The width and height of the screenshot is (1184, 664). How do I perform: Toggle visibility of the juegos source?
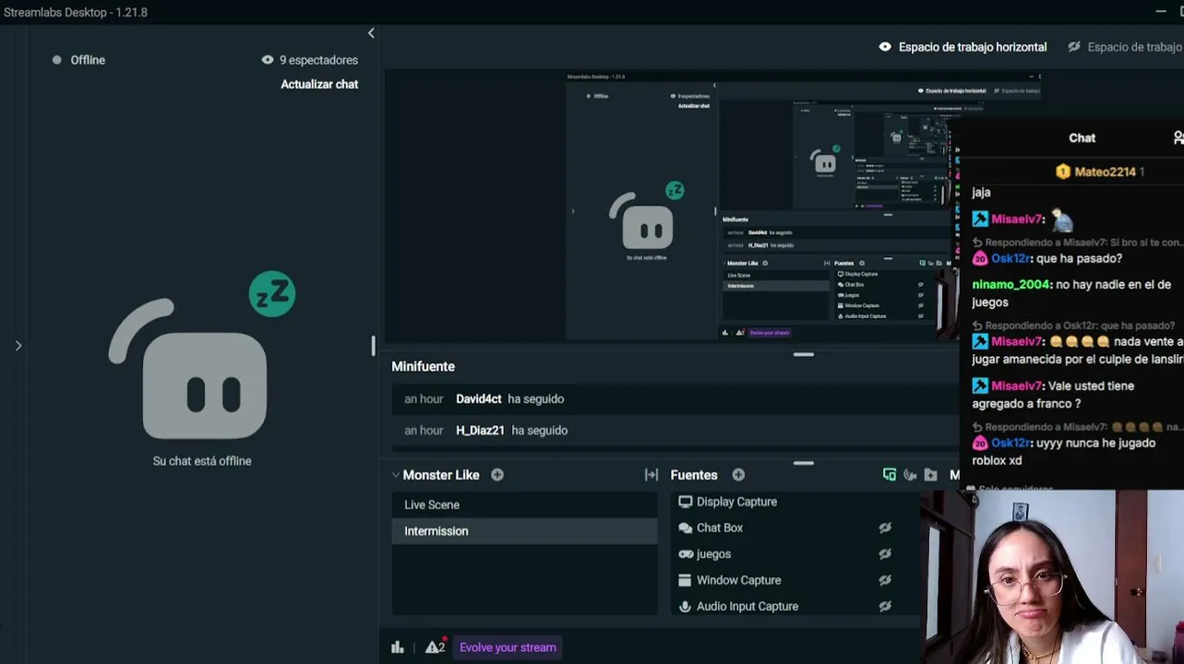point(885,554)
